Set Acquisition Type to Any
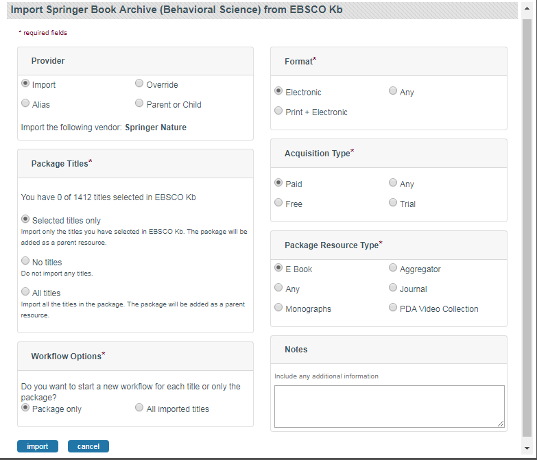Viewport: 537px width, 460px height. 393,182
